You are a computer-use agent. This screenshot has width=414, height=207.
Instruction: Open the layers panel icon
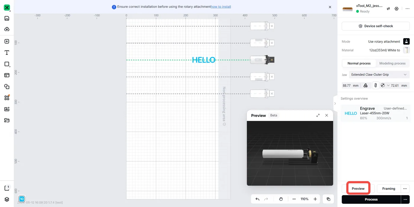7,199
